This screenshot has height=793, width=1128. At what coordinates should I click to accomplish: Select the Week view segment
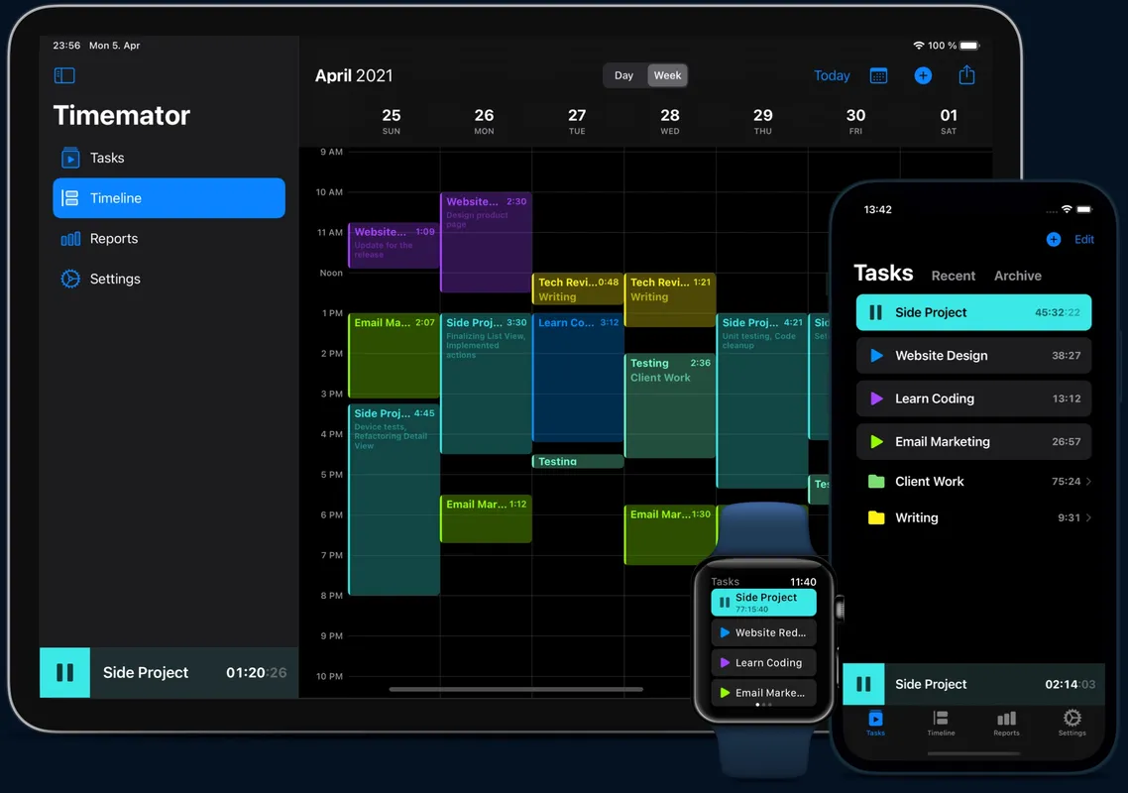[x=667, y=75]
